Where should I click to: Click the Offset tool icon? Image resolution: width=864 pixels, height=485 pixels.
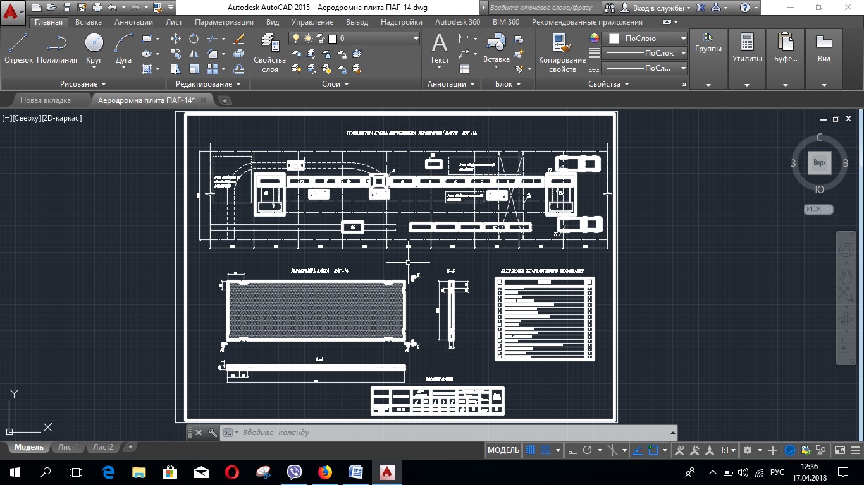(238, 69)
